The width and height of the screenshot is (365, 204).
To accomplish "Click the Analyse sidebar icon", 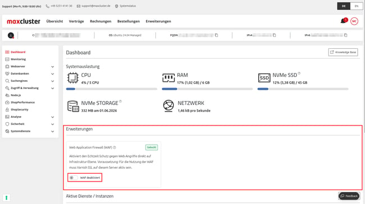I will 7,117.
